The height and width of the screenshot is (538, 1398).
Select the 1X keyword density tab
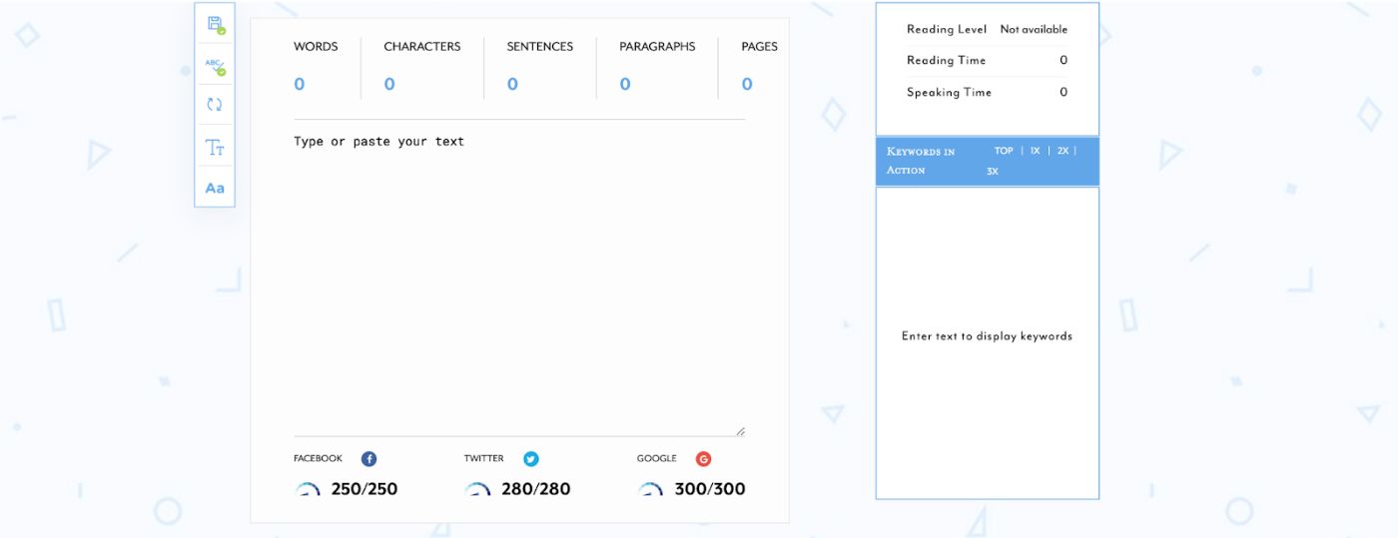[x=1036, y=151]
